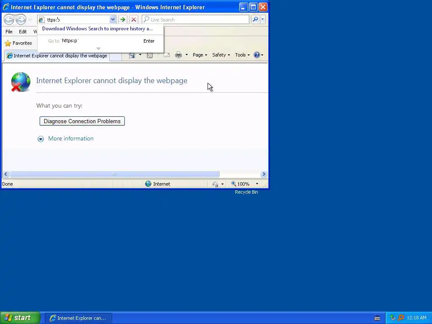Screen dimensions: 432x324
Task: Select the Go to 'https:p' suggestion
Action: 101,41
